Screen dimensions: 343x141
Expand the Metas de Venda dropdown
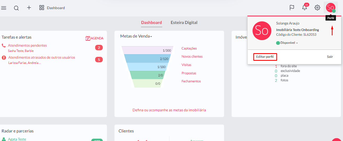[136, 36]
